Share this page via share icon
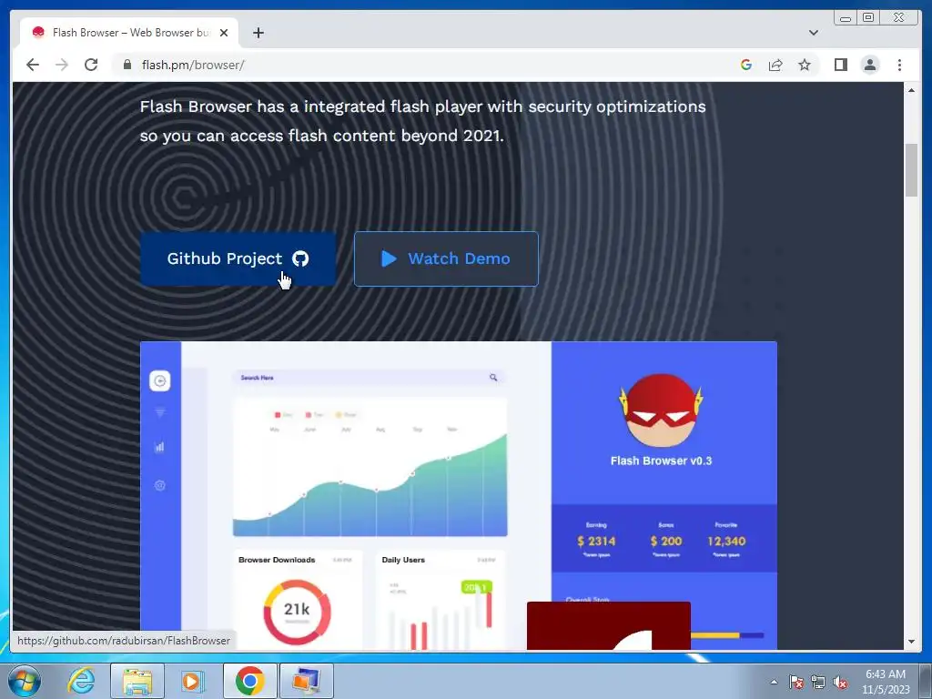 (775, 65)
